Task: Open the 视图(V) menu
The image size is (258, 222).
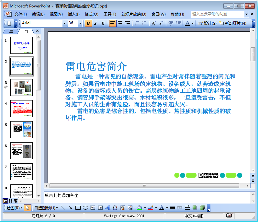Action: [x=56, y=14]
